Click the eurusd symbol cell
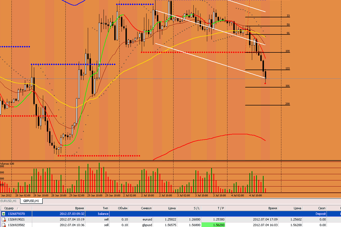 click(147, 220)
